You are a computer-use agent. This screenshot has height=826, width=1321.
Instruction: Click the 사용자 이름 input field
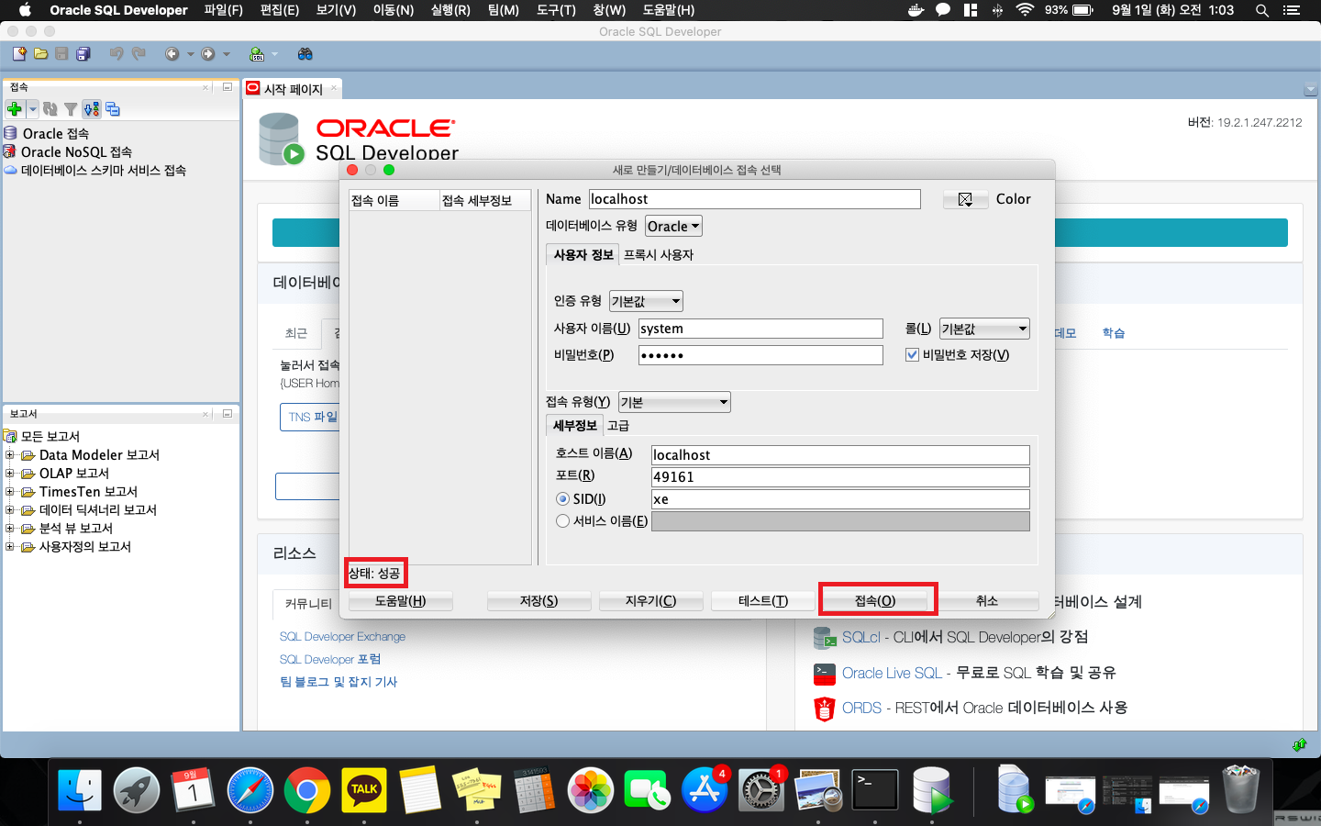tap(760, 329)
